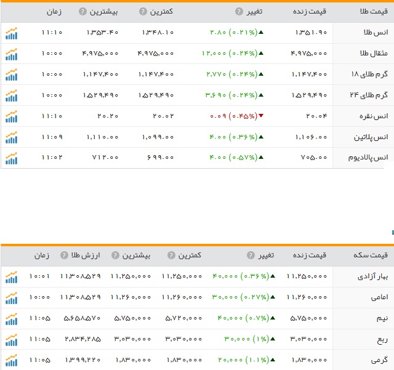Open the گرم طلای ۲۴ item link

pyautogui.click(x=369, y=95)
